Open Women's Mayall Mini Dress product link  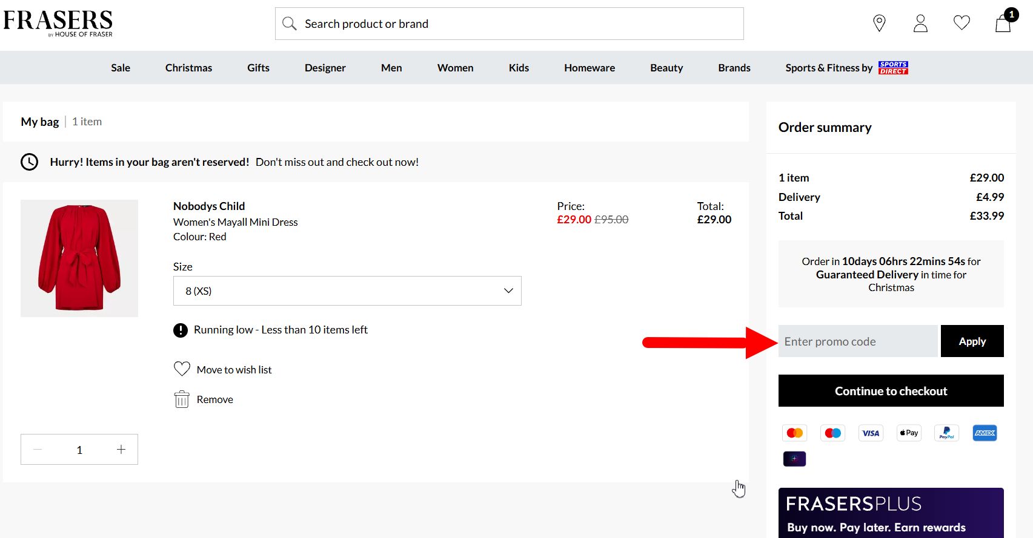coord(236,222)
